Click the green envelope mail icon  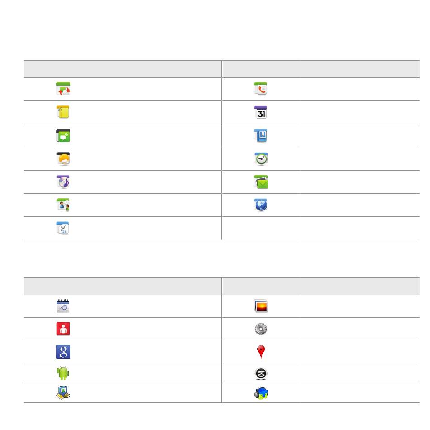pyautogui.click(x=261, y=182)
